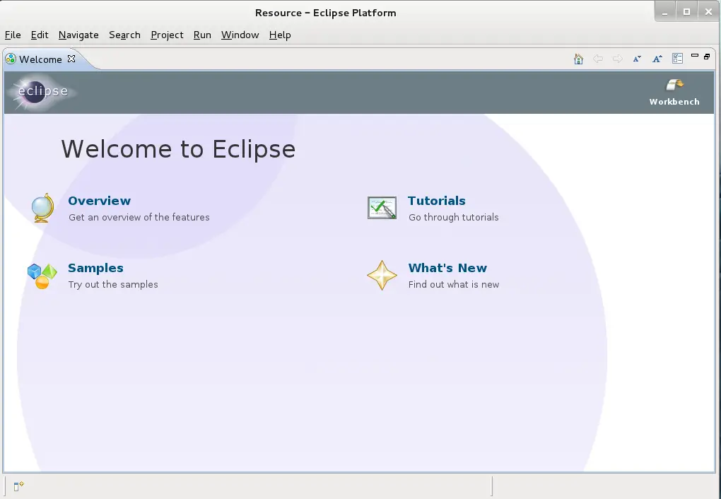Restore the Welcome view size
The width and height of the screenshot is (721, 499).
[707, 57]
